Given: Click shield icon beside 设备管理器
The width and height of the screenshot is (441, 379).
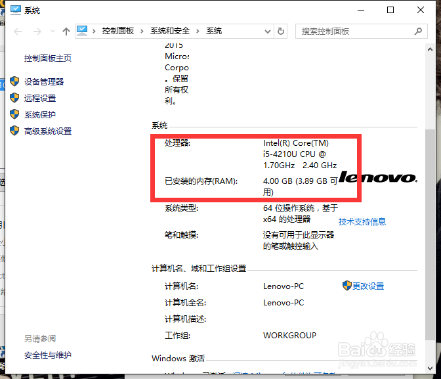Looking at the screenshot, I should click(14, 81).
